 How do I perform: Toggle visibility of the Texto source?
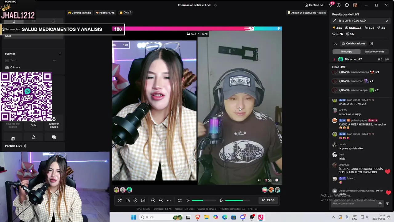pos(54,60)
